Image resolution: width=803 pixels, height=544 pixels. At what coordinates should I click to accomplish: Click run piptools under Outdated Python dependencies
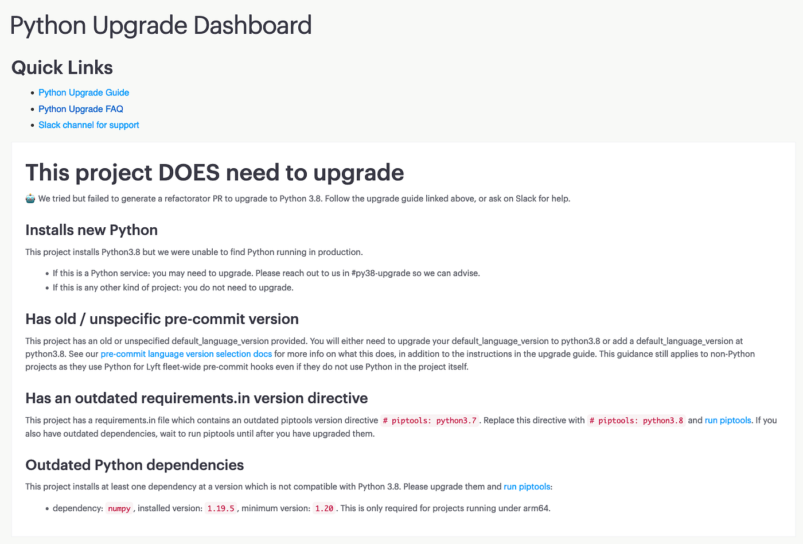click(527, 486)
